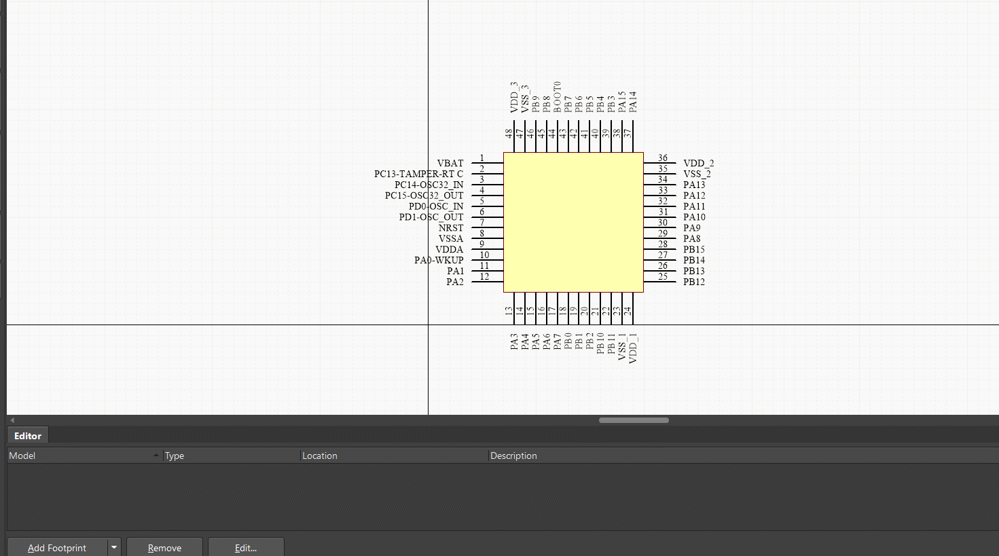Screen dimensions: 999x556
Task: Select the PB14 pin label
Action: point(694,261)
